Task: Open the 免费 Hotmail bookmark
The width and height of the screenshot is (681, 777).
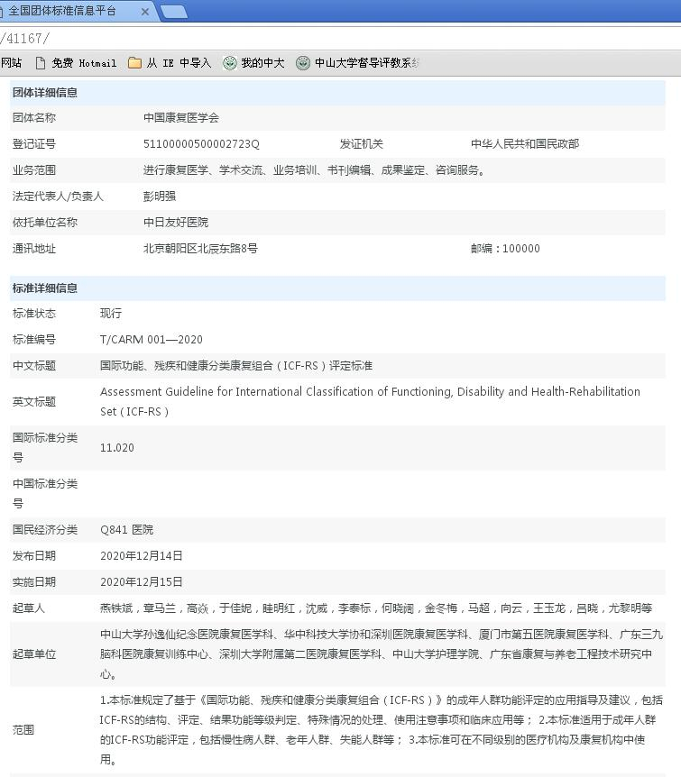Action: [x=77, y=63]
